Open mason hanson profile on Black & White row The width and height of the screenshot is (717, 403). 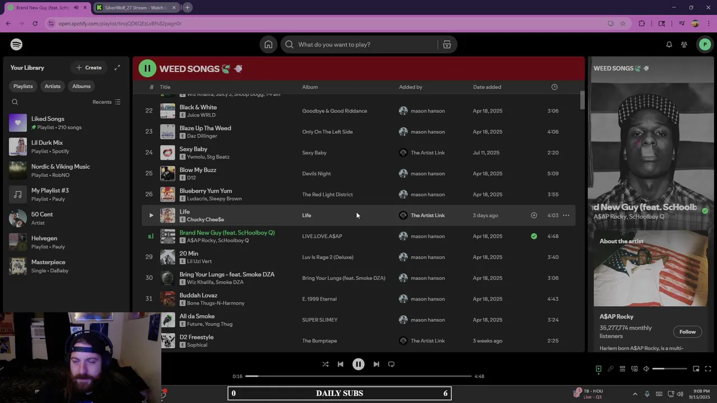[427, 111]
